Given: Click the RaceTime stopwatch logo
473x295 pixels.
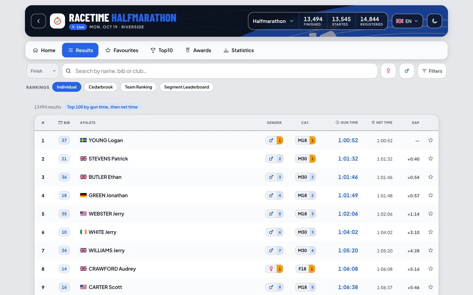Looking at the screenshot, I should [57, 21].
